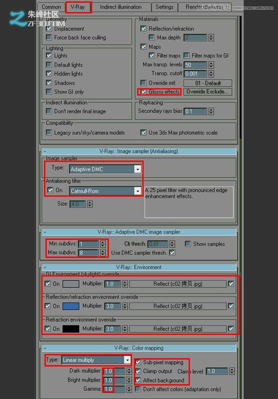Open Color mapping Type dropdown
278x399 pixels.
96,360
